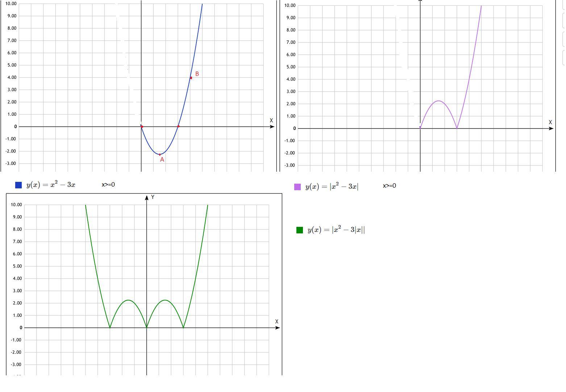The height and width of the screenshot is (392, 566).
Task: Click the left hump peak of the green curve
Action: 128,300
